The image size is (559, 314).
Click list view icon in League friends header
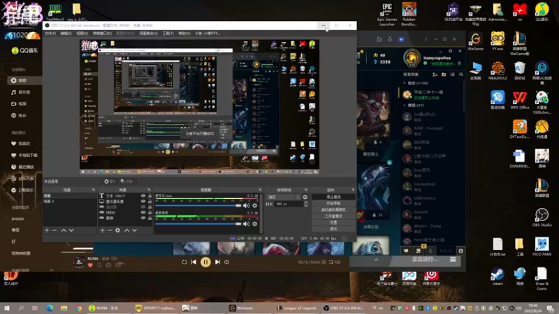(x=452, y=75)
